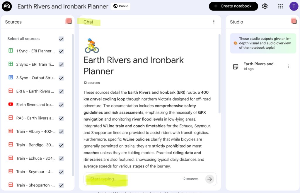300x193 pixels.
Task: Open the Google apps grid
Action: pyautogui.click(x=280, y=6)
